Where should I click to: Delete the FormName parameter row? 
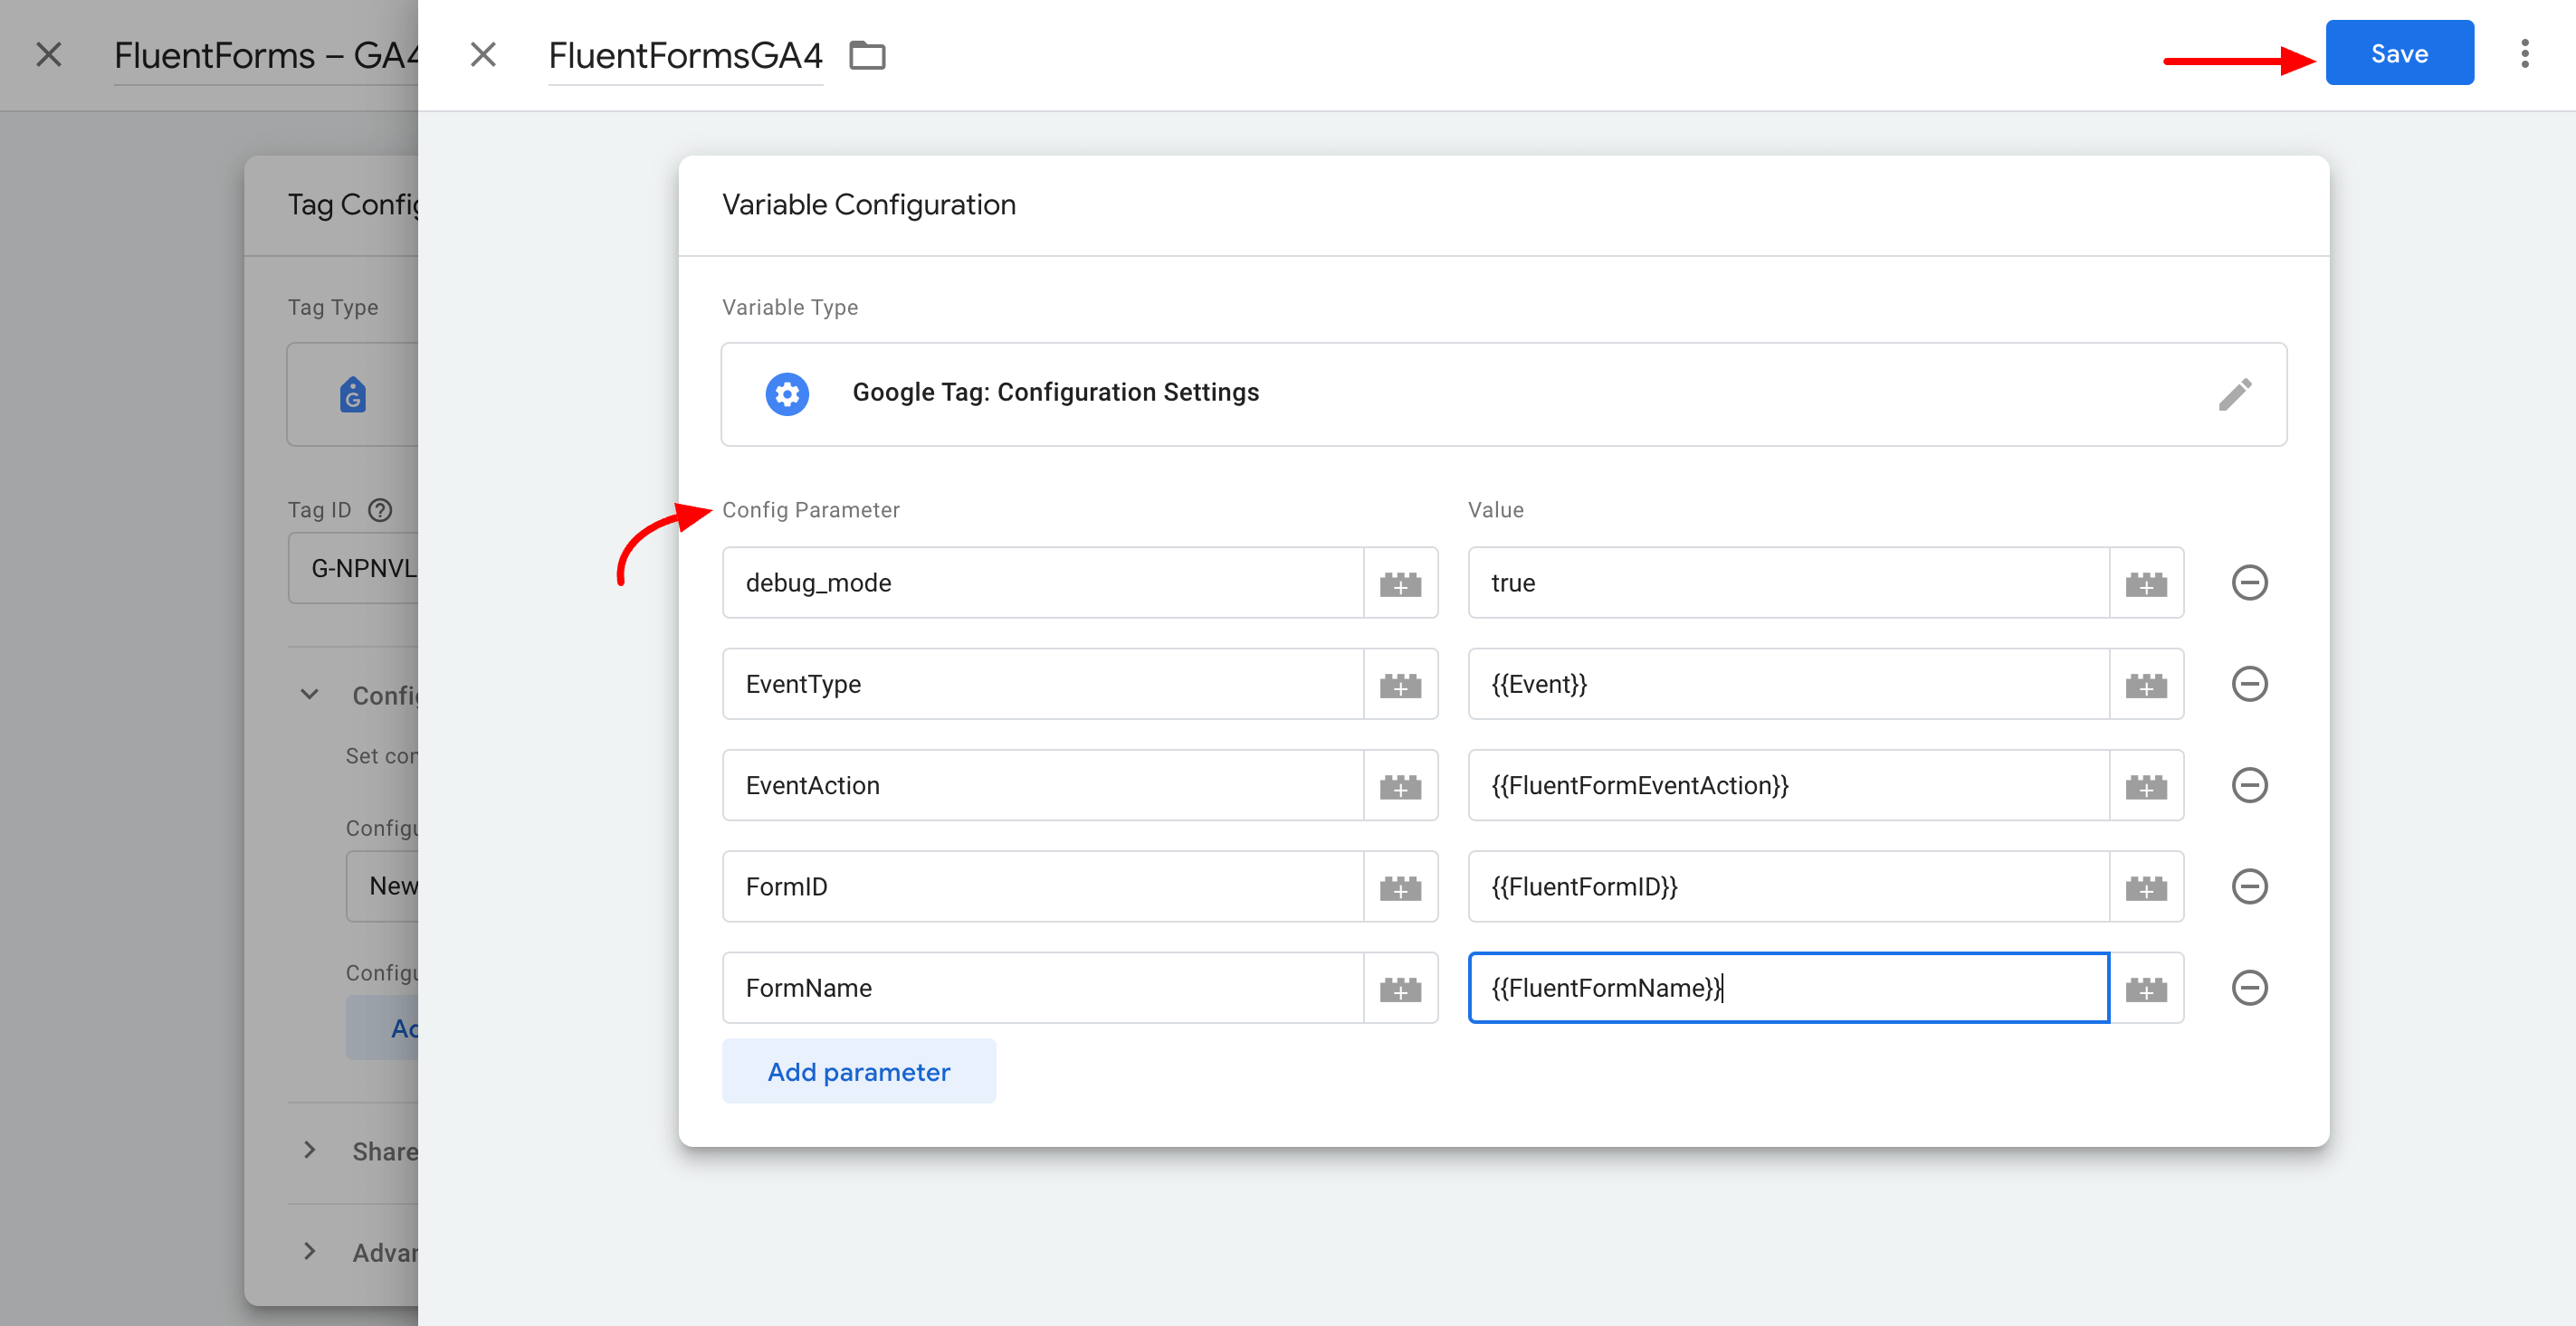[2249, 989]
